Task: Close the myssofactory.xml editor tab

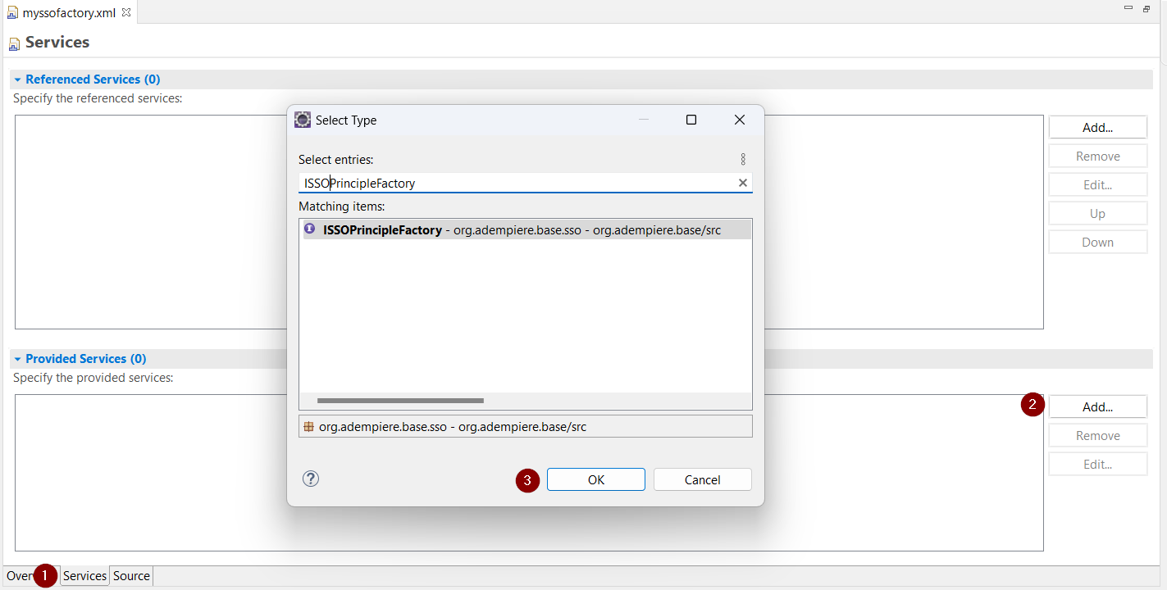Action: click(126, 12)
